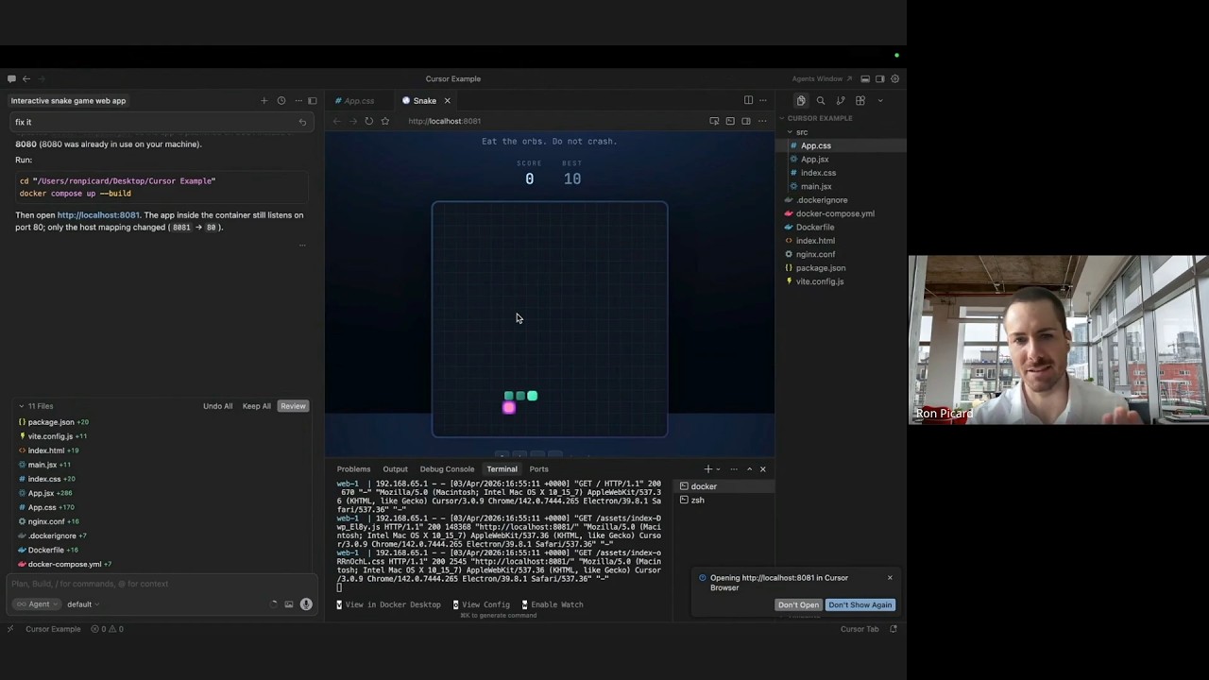Click the Cursor Tab status bar item
This screenshot has height=680, width=1209.
click(x=860, y=629)
